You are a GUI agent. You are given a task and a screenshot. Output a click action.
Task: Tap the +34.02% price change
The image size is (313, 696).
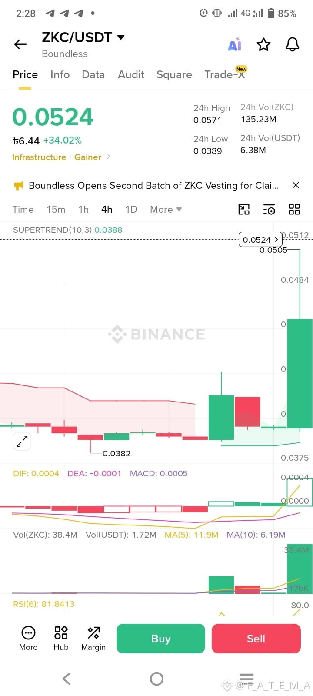[62, 140]
